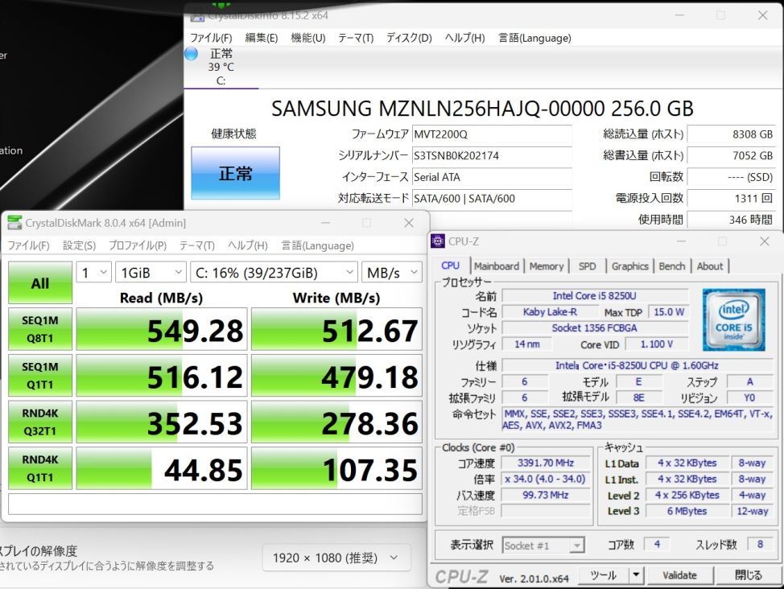Viewport: 784px width, 589px height.
Task: Start all benchmarks with the All button
Action: point(40,283)
